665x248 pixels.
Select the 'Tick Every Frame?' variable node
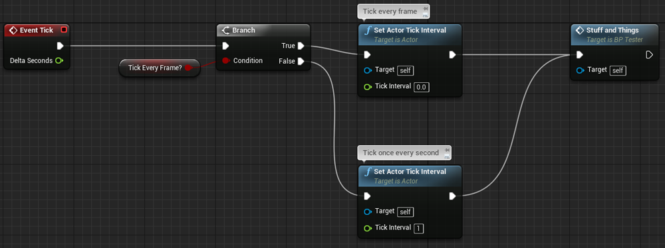(159, 68)
